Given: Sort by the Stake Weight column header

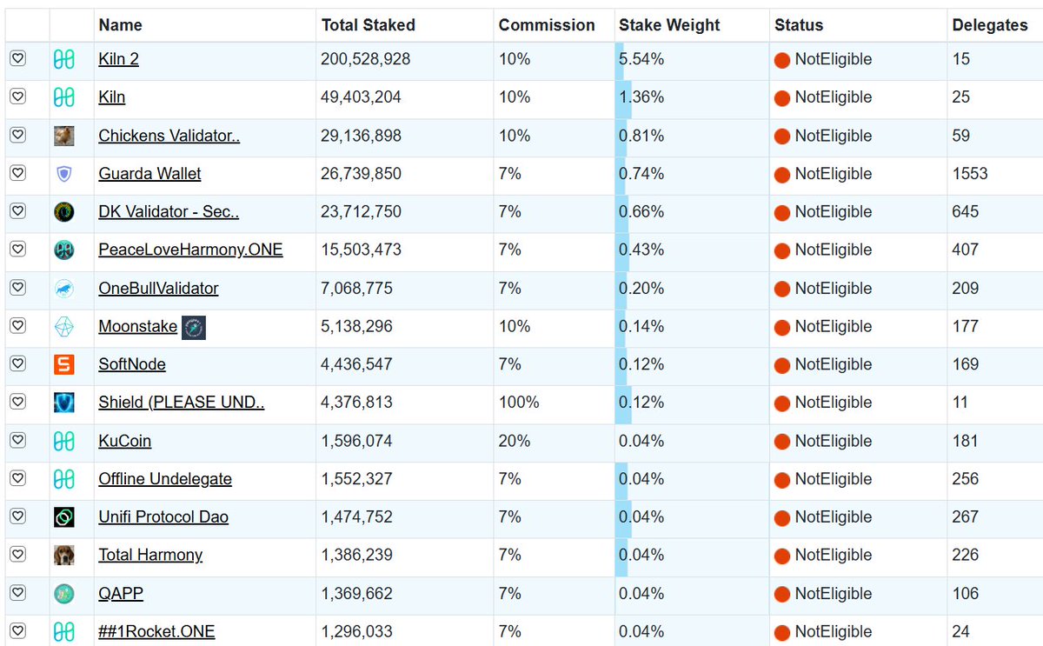Looking at the screenshot, I should (669, 25).
